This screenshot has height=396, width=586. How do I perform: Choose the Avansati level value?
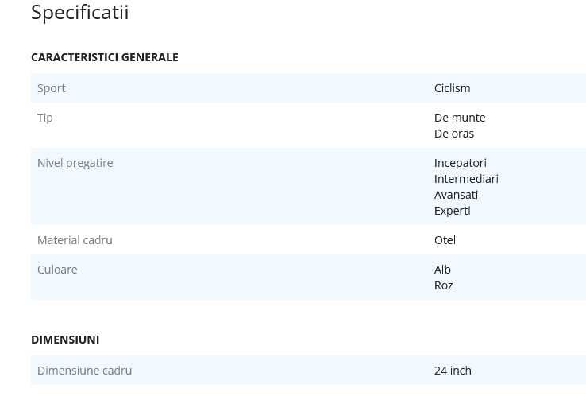[x=456, y=195]
